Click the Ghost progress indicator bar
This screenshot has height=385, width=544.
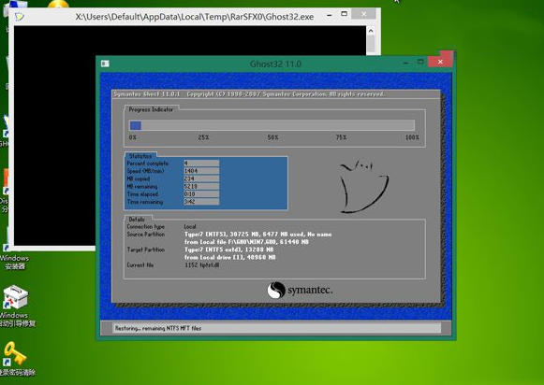pyautogui.click(x=272, y=125)
